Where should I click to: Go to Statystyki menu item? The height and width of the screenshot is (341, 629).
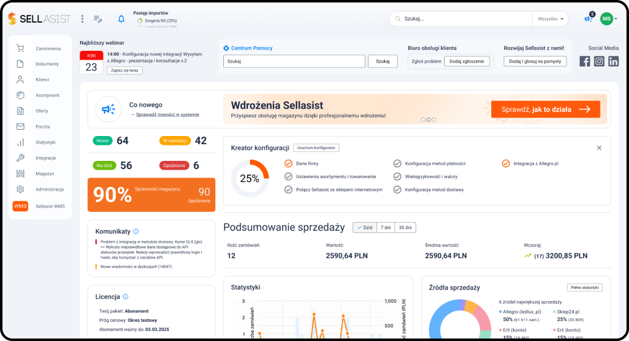(45, 143)
